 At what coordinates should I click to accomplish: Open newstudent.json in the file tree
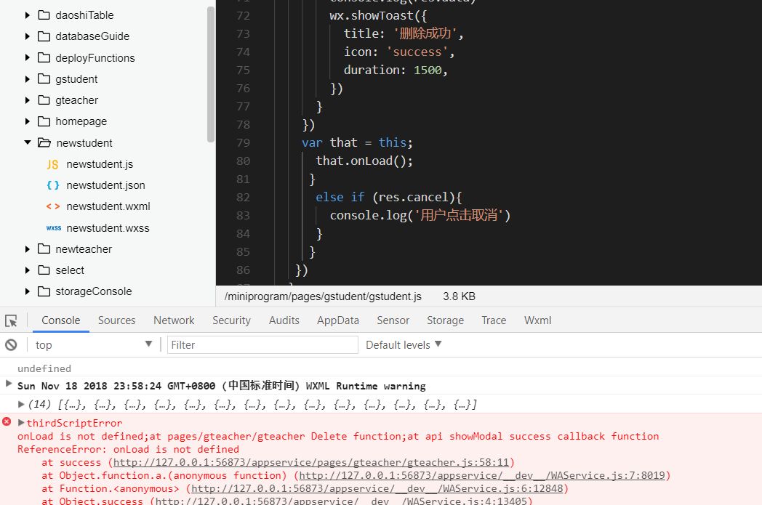tap(105, 185)
